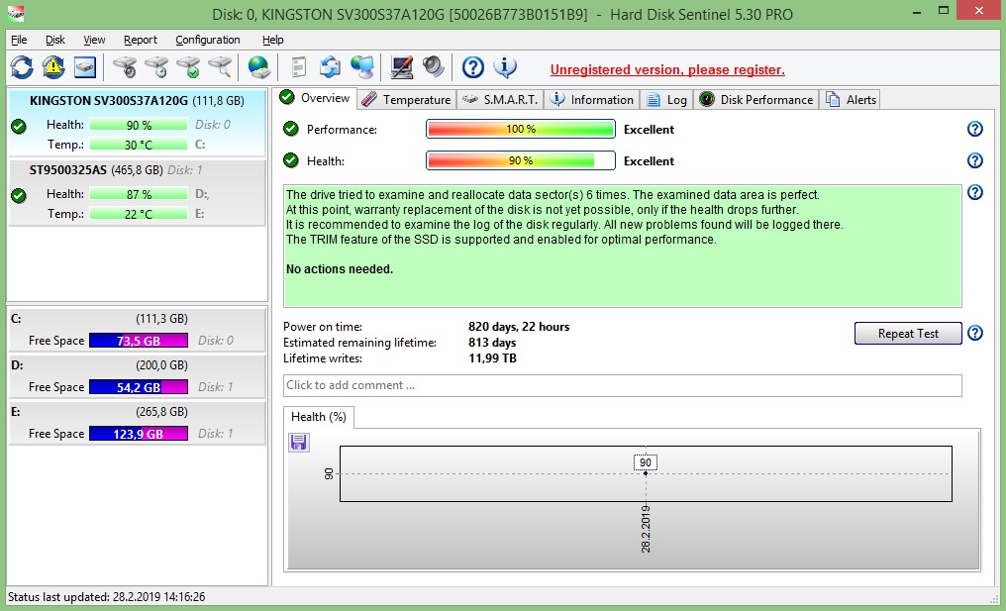The image size is (1006, 611).
Task: Click the green check icon beside ST9500325AS health
Action: 19,196
